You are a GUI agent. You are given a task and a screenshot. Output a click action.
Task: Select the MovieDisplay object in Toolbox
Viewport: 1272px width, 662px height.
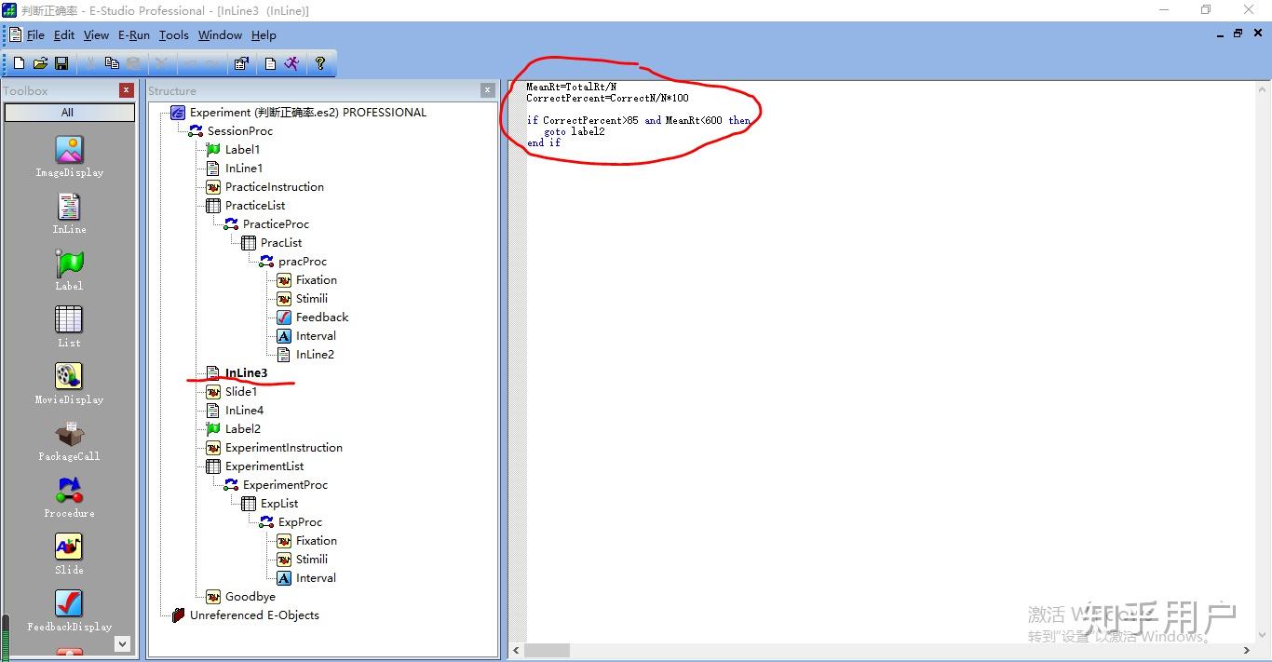point(69,384)
